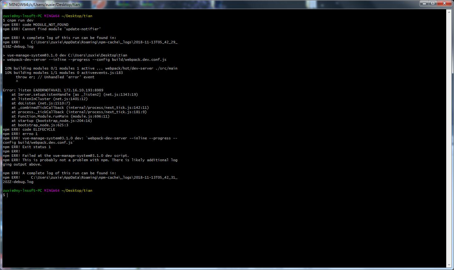
Task: Click "throw er; // Unhandled 'error' event" line
Action: point(55,77)
